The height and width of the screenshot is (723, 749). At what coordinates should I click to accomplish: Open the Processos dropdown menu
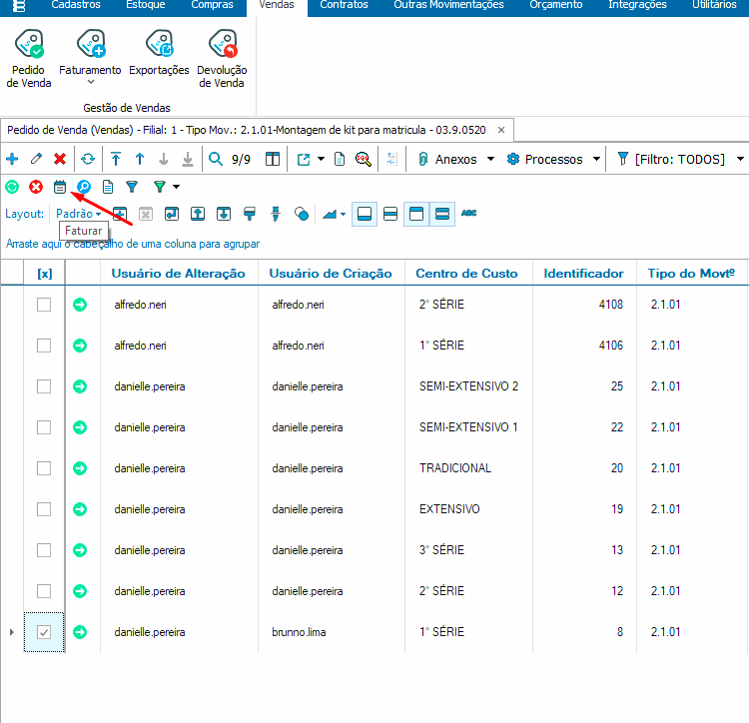click(553, 159)
